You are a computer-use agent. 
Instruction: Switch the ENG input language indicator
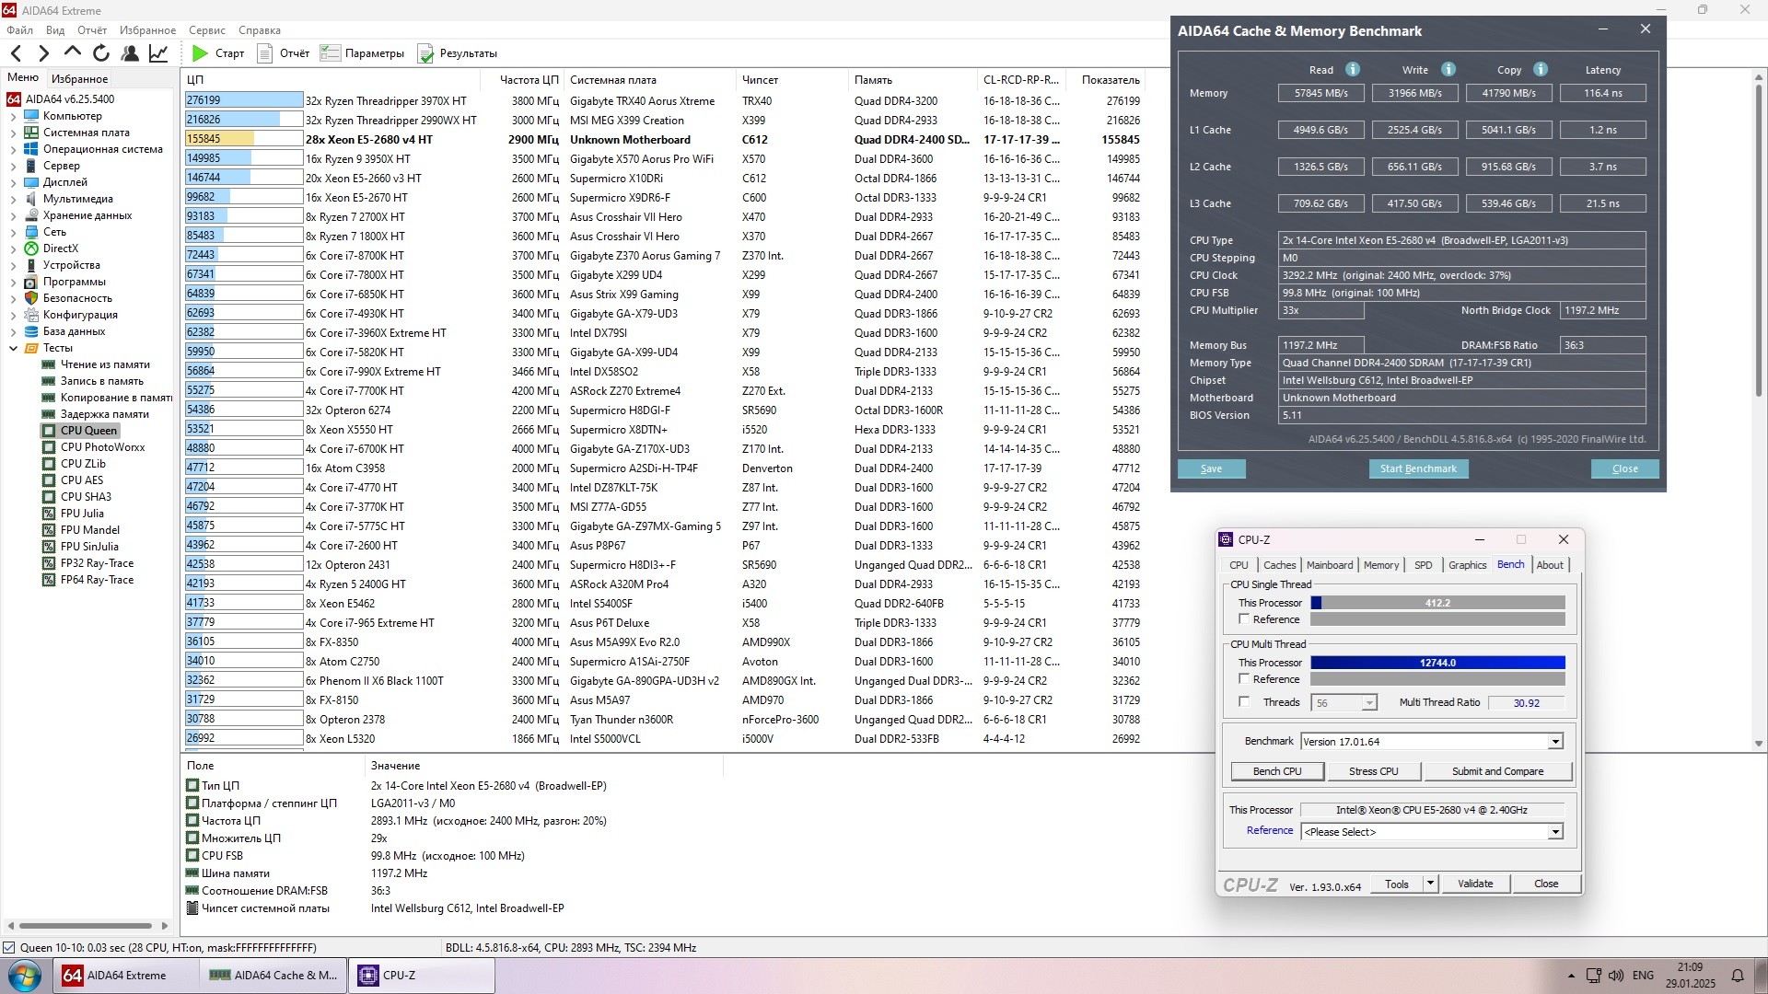coord(1643,976)
